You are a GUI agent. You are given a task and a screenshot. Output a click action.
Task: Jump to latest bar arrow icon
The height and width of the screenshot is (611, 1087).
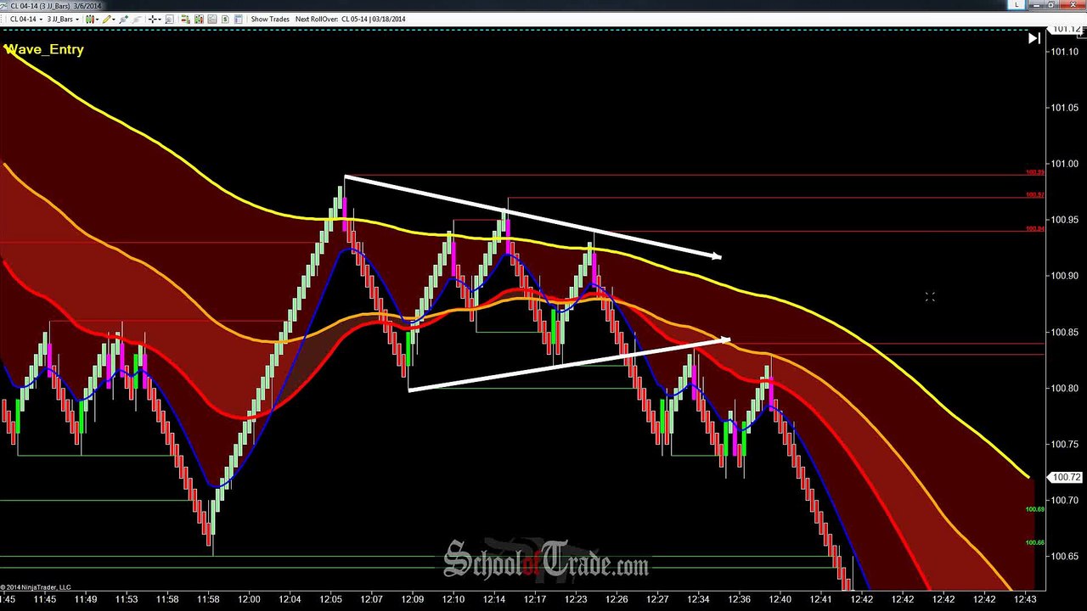point(1034,38)
